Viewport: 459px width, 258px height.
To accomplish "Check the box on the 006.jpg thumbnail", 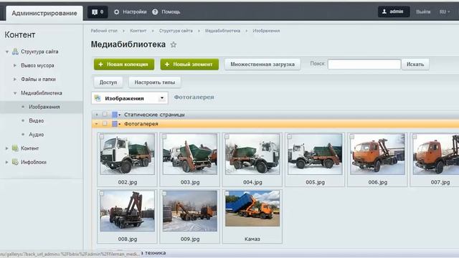I will (x=352, y=137).
